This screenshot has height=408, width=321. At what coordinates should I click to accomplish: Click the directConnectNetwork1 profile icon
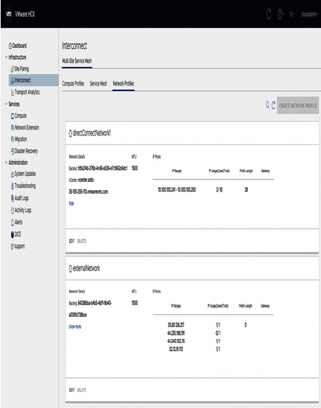70,133
